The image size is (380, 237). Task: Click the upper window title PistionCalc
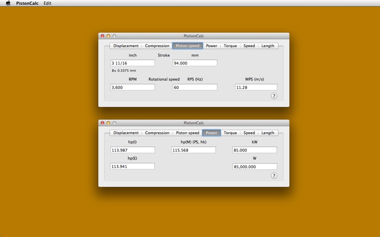(x=194, y=36)
